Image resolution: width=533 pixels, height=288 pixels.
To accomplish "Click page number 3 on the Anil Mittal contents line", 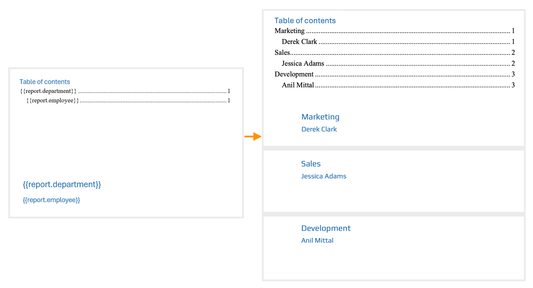I will 513,85.
